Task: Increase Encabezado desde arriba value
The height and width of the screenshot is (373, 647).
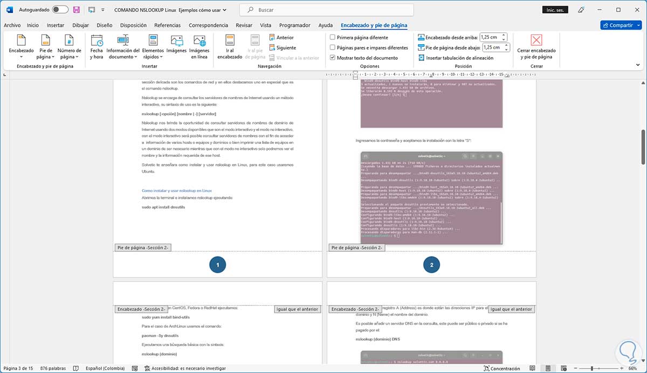Action: (505, 35)
